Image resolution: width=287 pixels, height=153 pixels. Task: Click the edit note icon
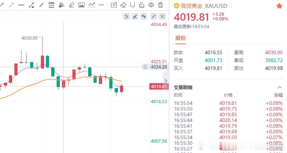point(114,5)
